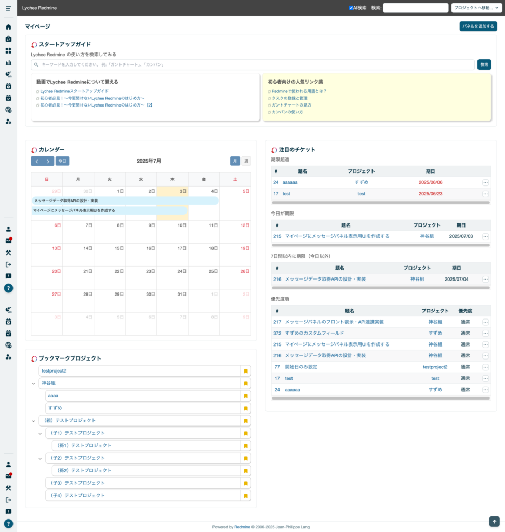Toggle bookmark for (子4)テストプロジェクト
The width and height of the screenshot is (505, 532).
click(246, 496)
